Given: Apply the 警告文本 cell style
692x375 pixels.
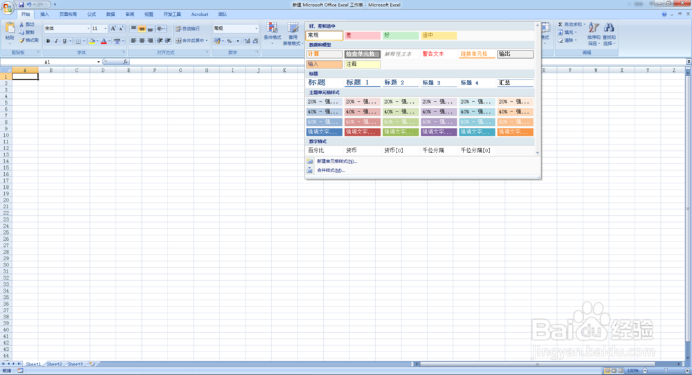Looking at the screenshot, I should pyautogui.click(x=438, y=54).
